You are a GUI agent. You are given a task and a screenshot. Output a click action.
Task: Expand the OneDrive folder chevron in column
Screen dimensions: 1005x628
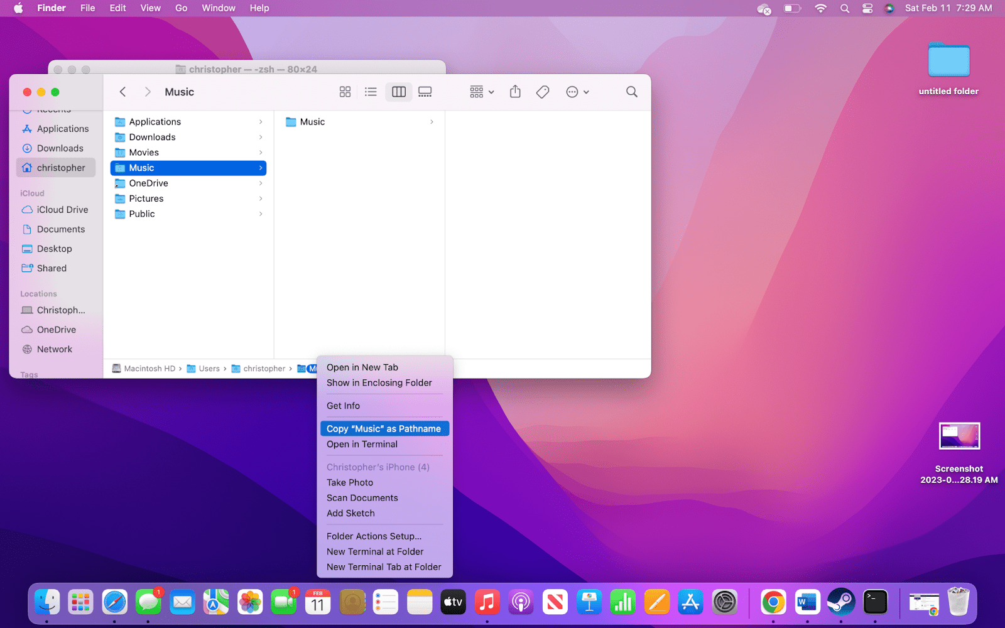pos(261,183)
